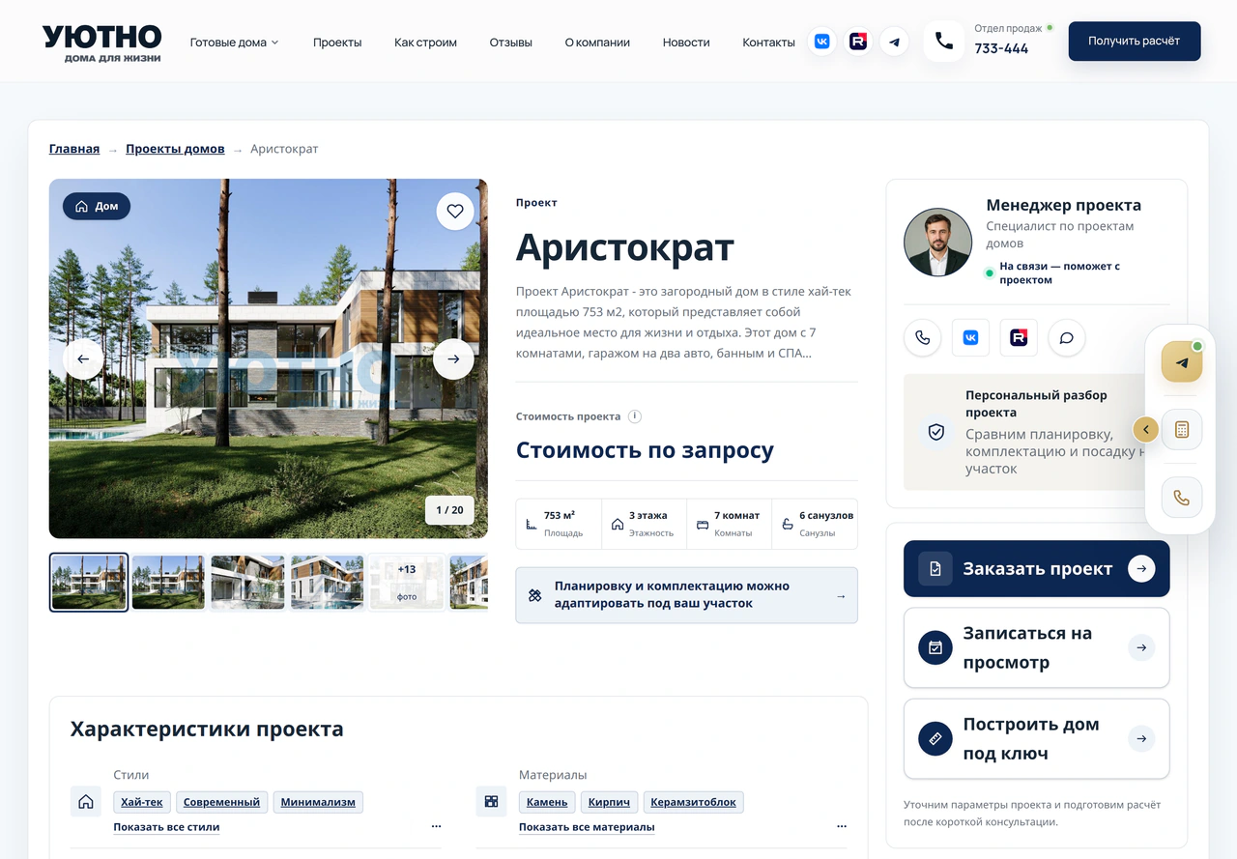Click the phone icon beside Отдел продаж
Image resolution: width=1237 pixels, height=859 pixels.
pos(944,42)
